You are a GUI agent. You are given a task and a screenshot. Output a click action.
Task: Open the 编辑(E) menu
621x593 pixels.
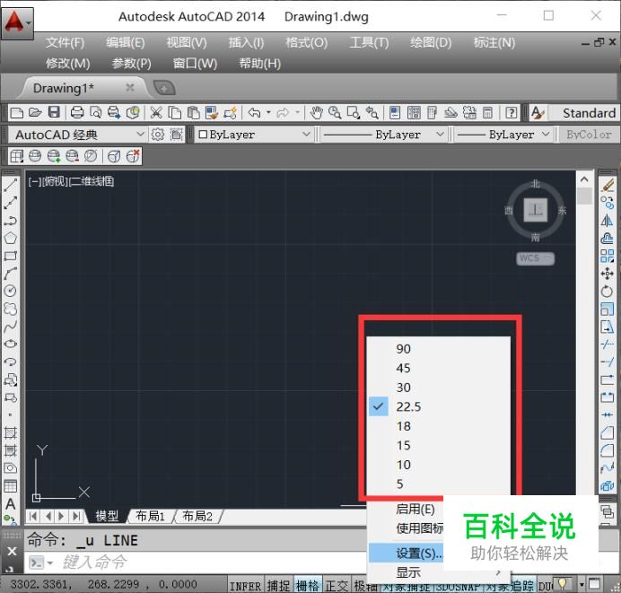pos(125,42)
